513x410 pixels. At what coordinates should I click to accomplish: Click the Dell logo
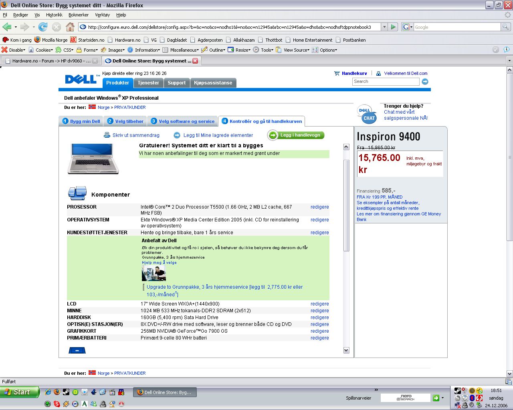tap(82, 79)
